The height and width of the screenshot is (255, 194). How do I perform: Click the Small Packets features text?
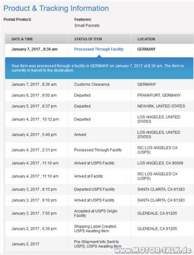pos(87,25)
